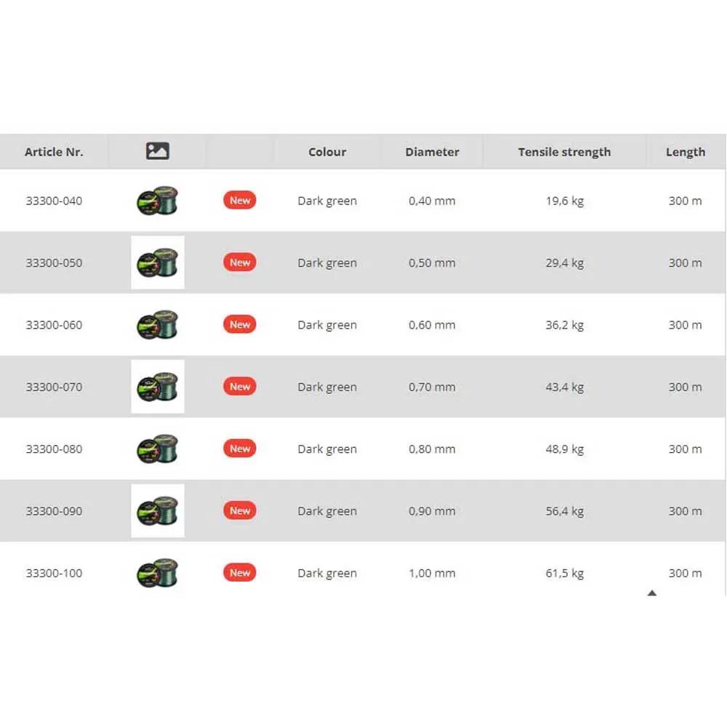This screenshot has height=727, width=727.
Task: View product image for article 33300-060
Action: [x=157, y=325]
